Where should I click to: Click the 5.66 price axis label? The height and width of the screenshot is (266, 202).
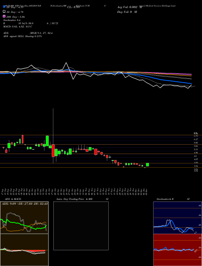click(x=196, y=146)
